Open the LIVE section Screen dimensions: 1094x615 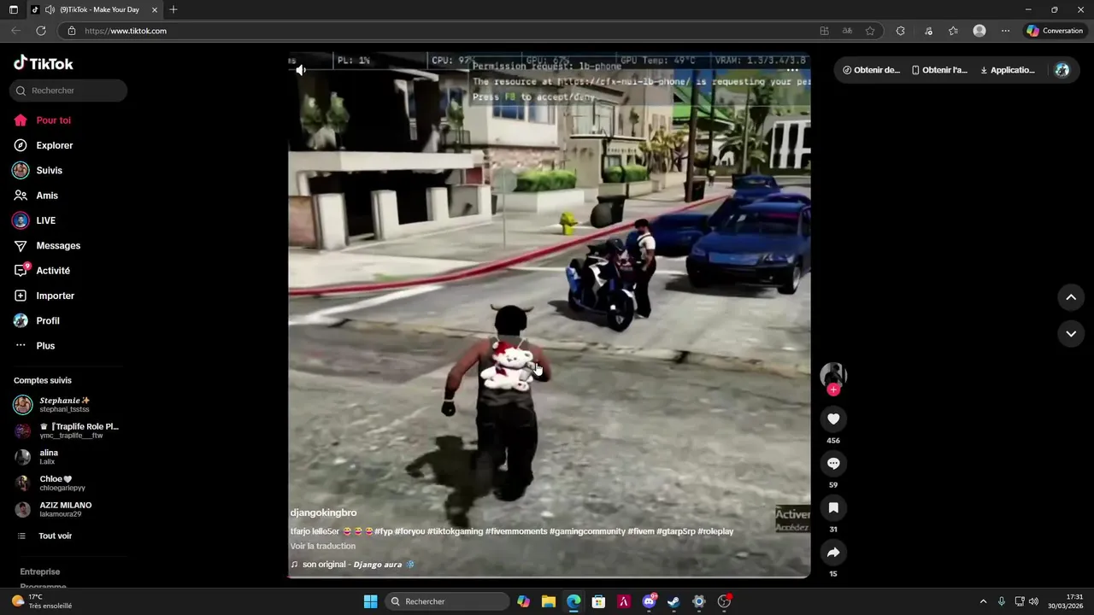34,220
